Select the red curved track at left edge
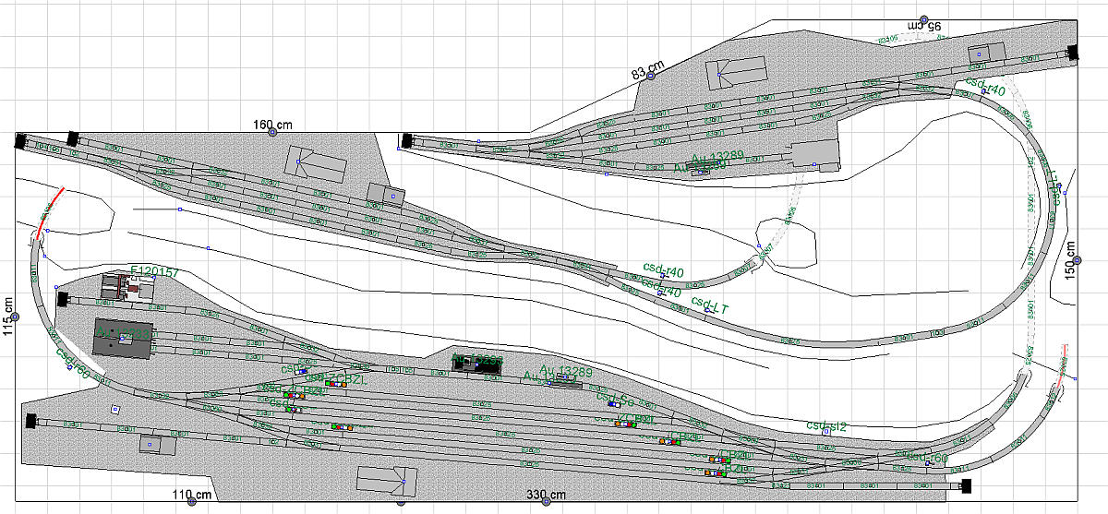The height and width of the screenshot is (514, 1108). coord(51,209)
